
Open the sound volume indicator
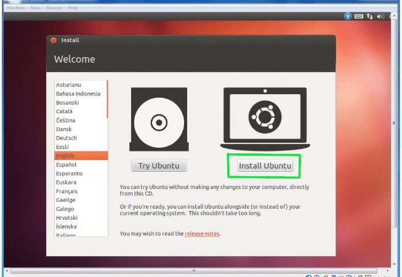pos(380,17)
